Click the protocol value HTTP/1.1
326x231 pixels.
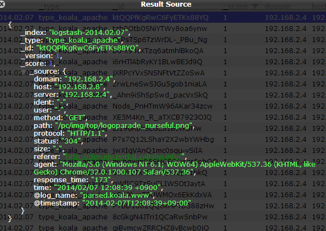coord(85,133)
